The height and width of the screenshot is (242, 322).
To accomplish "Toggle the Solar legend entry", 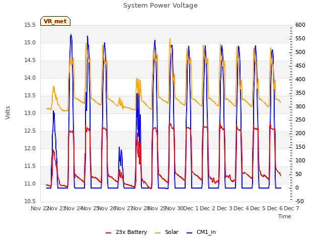I will tap(167, 232).
